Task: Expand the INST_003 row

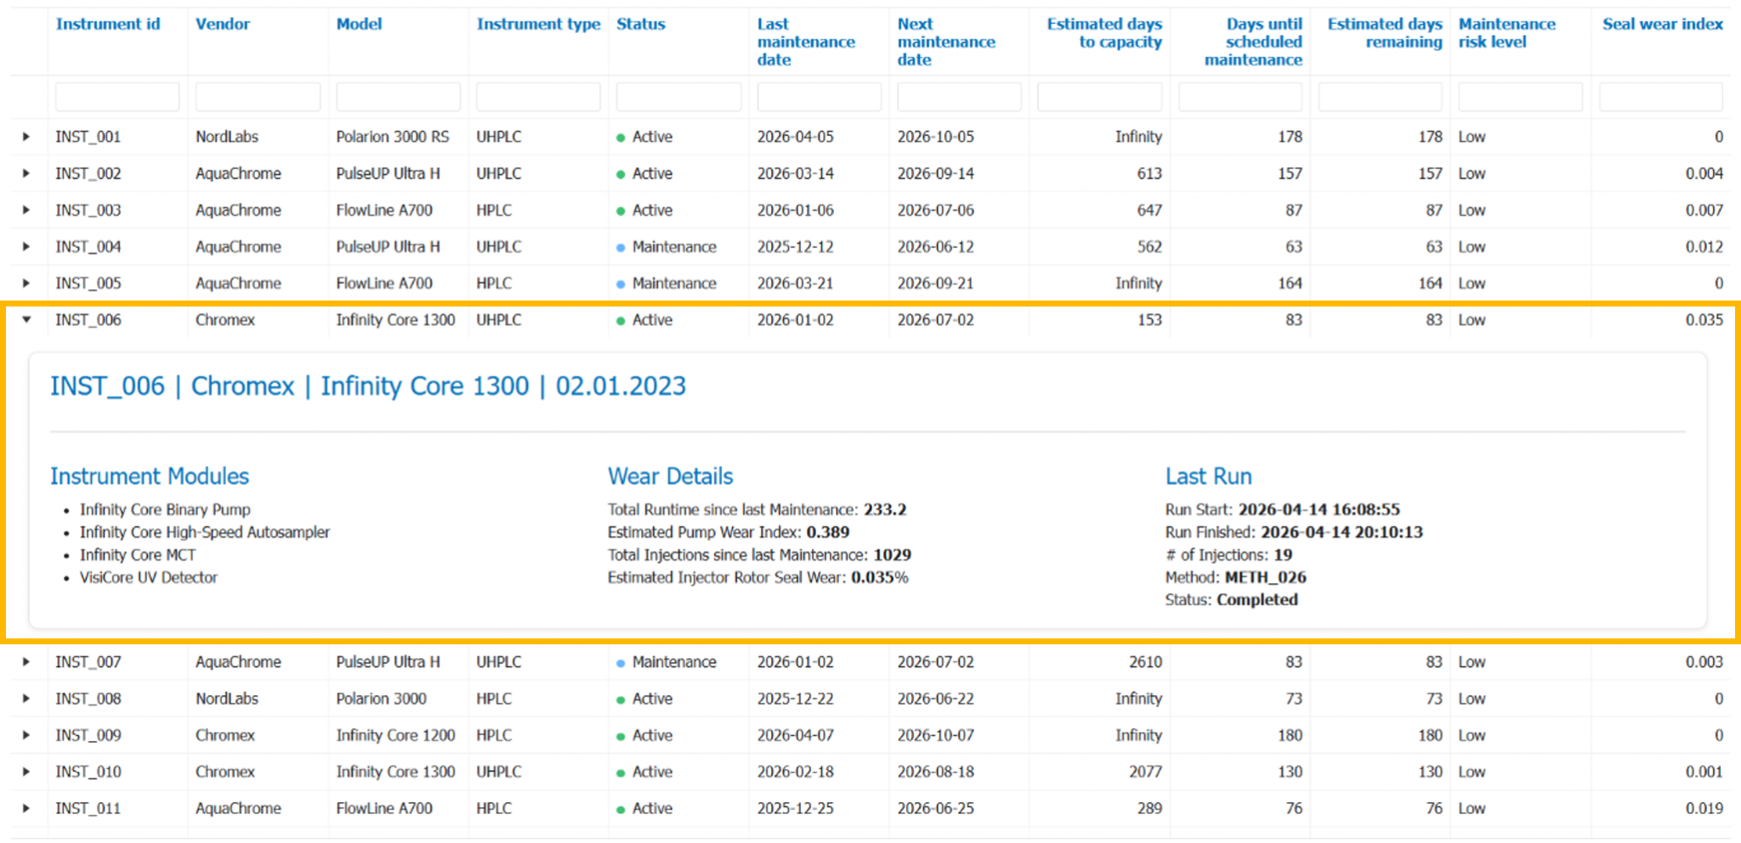Action: (x=26, y=210)
